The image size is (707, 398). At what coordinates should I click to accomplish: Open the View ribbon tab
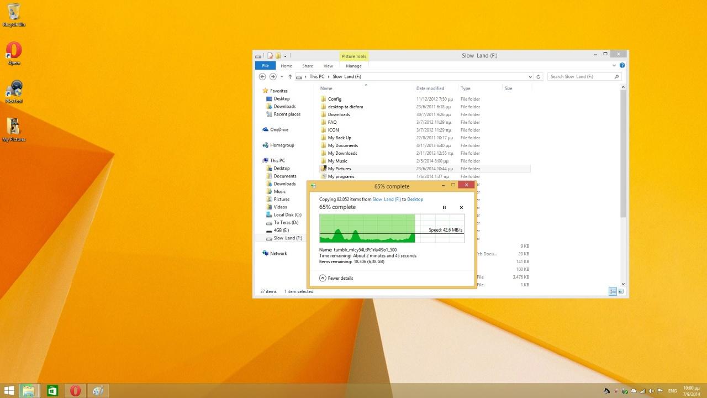pyautogui.click(x=328, y=66)
